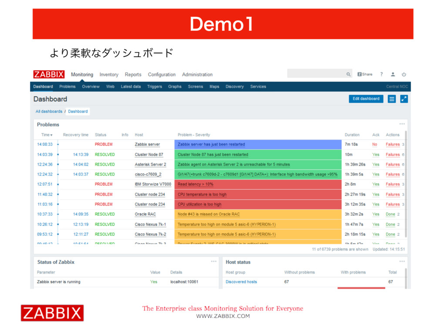Click the search magnifier icon

[x=348, y=74]
